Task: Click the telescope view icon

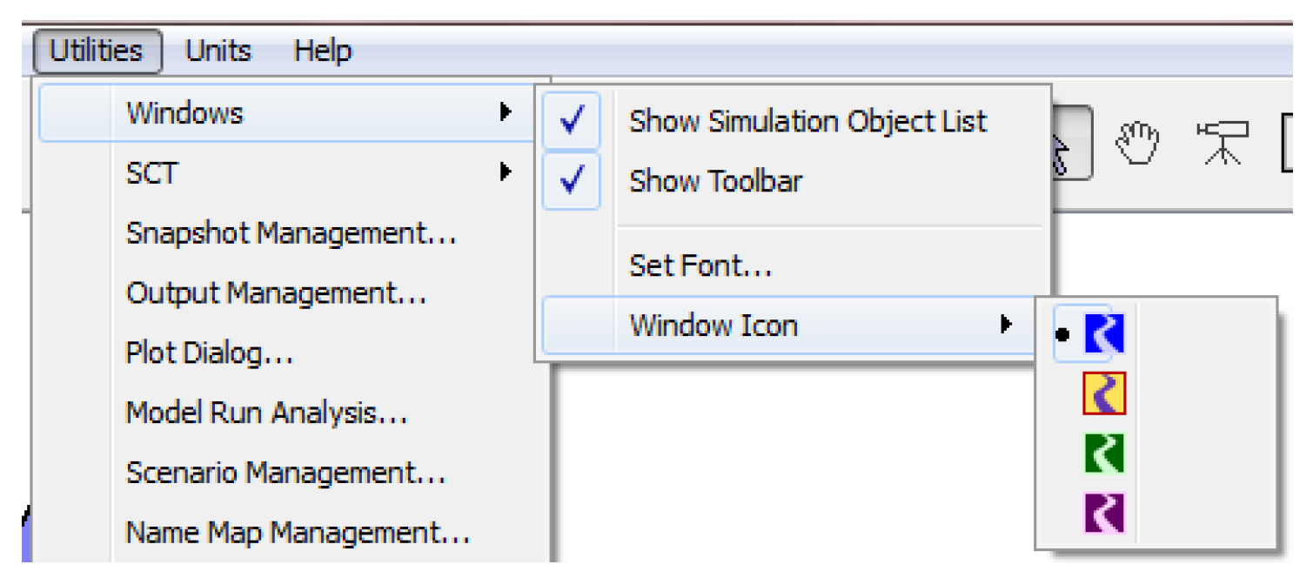Action: (x=1222, y=143)
